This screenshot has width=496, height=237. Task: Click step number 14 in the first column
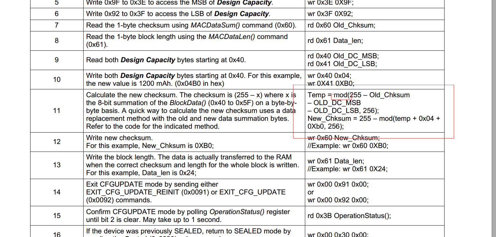click(x=57, y=192)
